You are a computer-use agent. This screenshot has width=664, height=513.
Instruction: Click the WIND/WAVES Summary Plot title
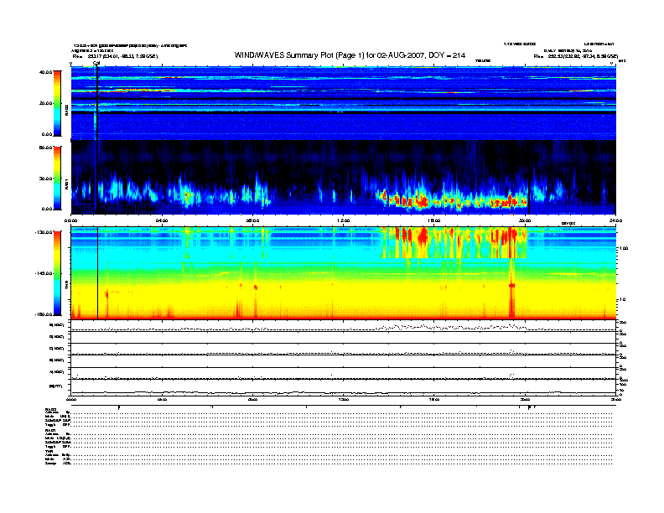pos(350,55)
